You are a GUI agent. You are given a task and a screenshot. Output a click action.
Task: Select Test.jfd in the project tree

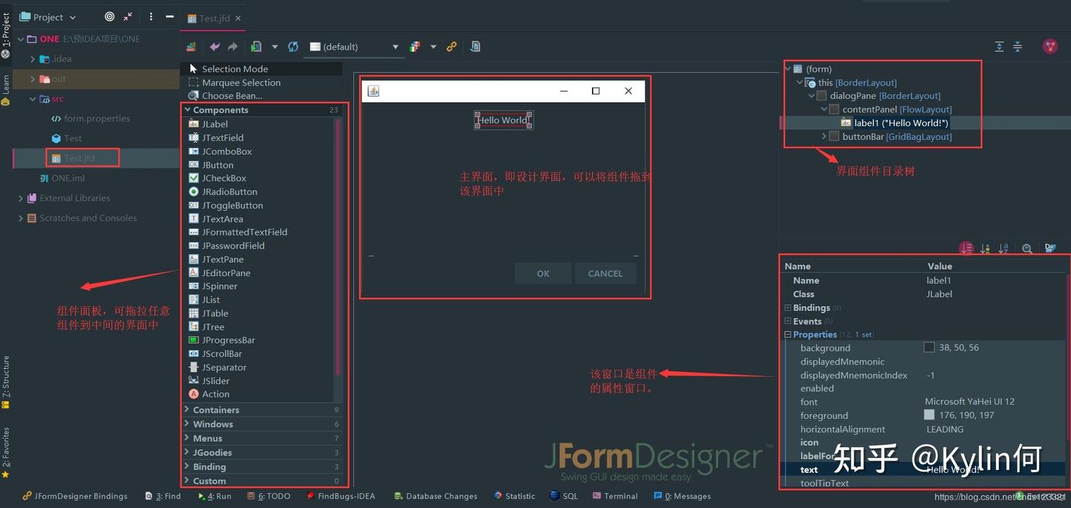[x=82, y=158]
